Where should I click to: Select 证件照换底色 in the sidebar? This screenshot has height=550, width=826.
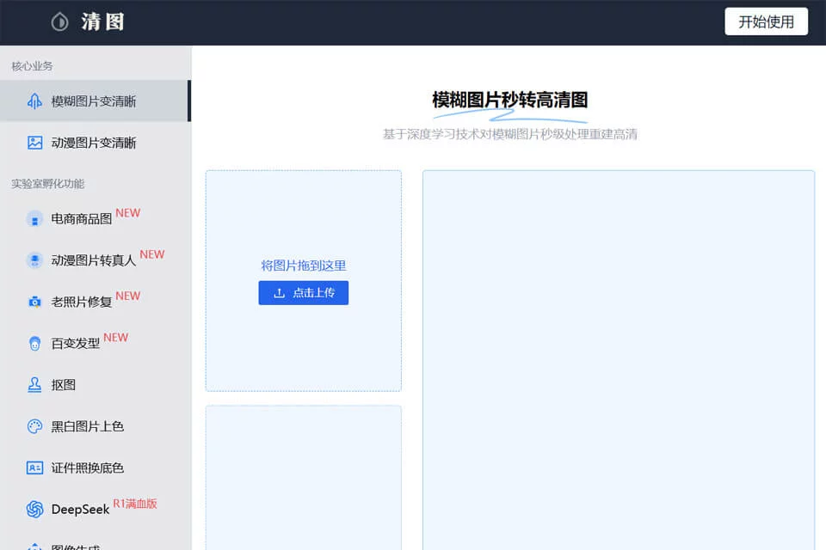[96, 467]
